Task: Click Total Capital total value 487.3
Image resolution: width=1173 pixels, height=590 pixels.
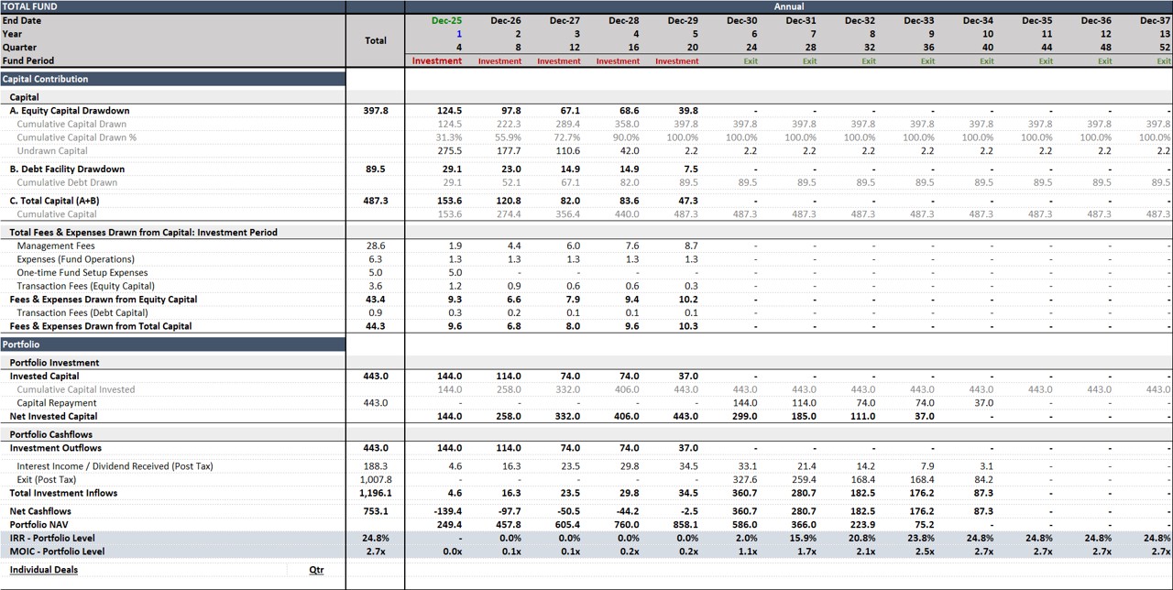Action: click(x=376, y=201)
